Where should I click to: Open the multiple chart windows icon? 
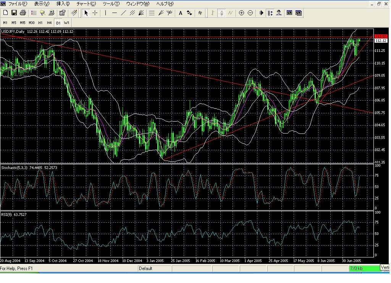tap(299, 13)
